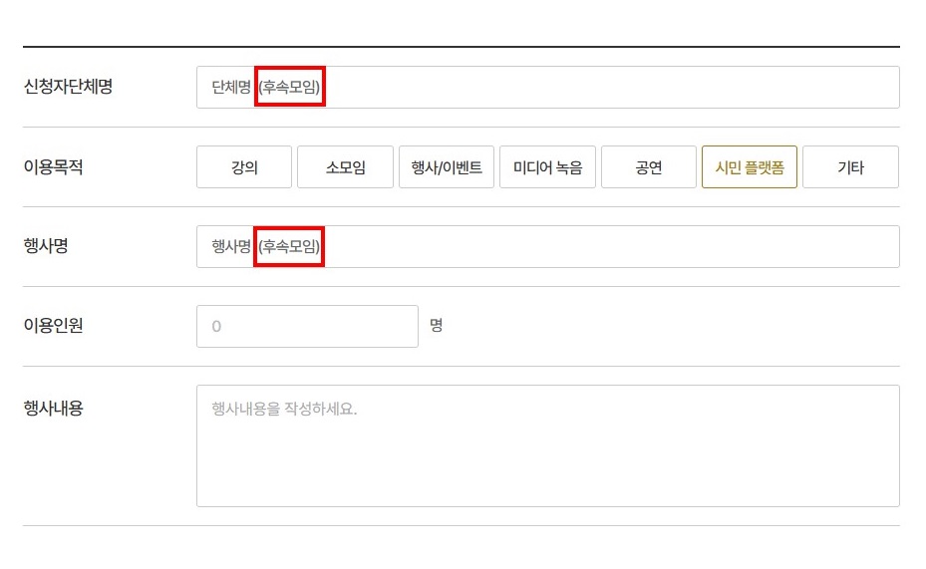Choose the 소모임 purpose option
Viewport: 926px width, 569px height.
345,167
